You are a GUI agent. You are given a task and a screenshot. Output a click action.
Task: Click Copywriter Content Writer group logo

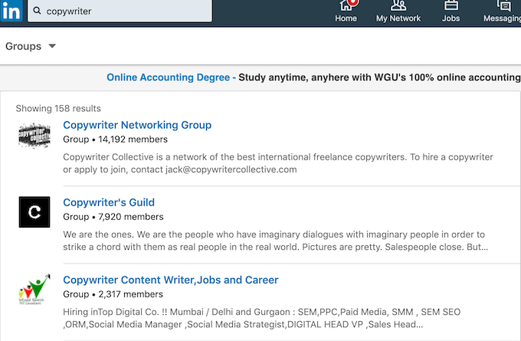pos(34,290)
